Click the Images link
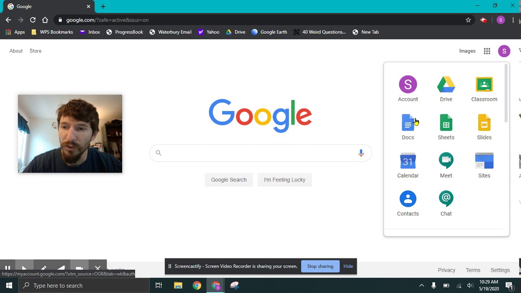The image size is (521, 293). [467, 51]
